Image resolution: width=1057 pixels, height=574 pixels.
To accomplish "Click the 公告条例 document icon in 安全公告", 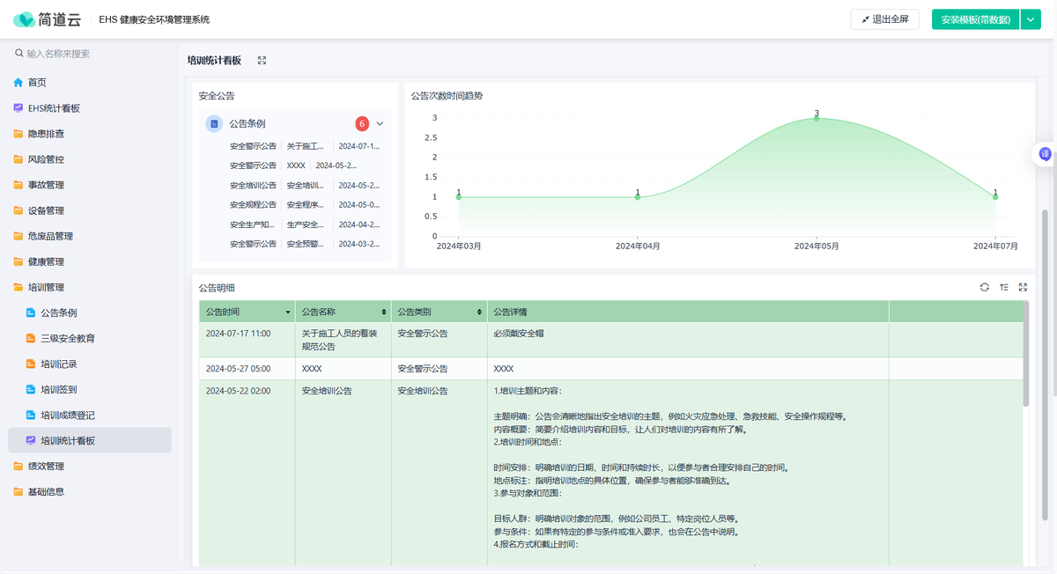I will coord(214,124).
